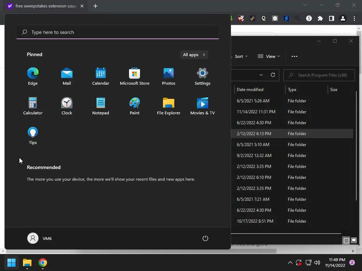362x271 pixels.
Task: Click the power button in Start menu
Action: [x=205, y=238]
